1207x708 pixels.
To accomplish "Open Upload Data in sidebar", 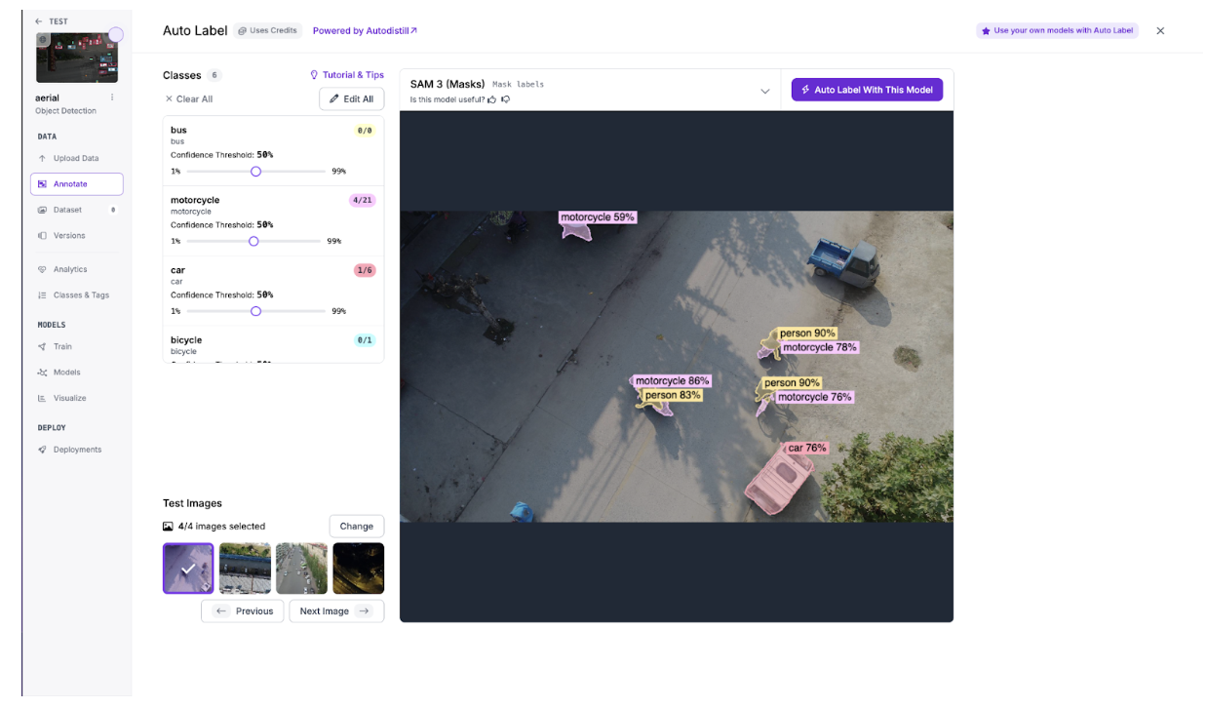I will (x=75, y=158).
